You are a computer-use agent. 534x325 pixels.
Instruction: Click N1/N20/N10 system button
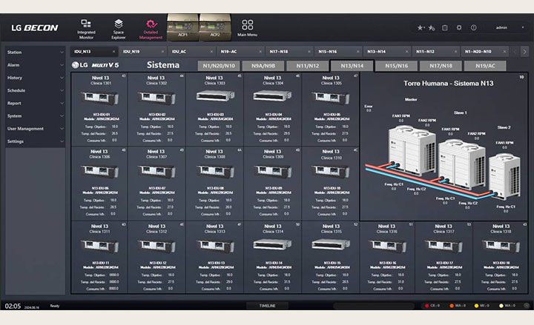click(219, 66)
